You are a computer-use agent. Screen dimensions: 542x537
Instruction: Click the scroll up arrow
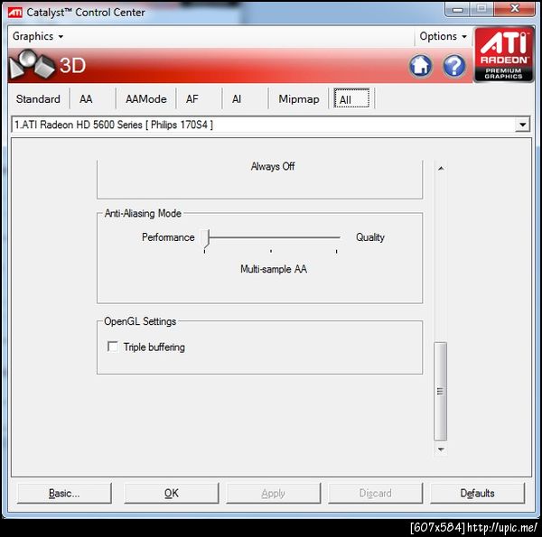pyautogui.click(x=441, y=169)
